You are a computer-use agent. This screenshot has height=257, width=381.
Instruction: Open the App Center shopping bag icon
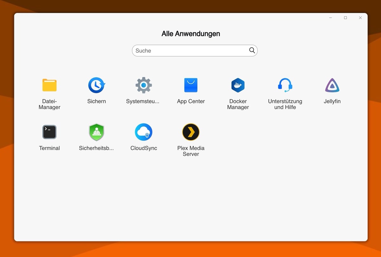tap(191, 85)
